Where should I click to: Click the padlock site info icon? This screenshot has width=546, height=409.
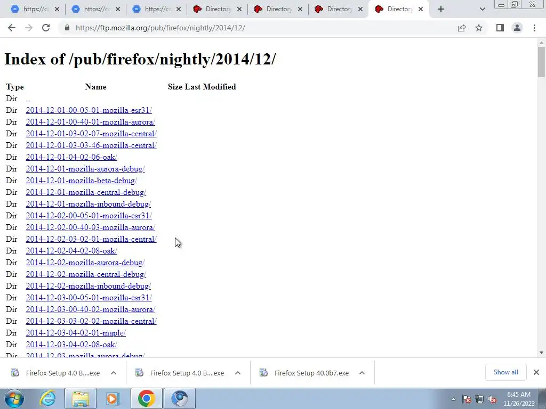pyautogui.click(x=67, y=28)
